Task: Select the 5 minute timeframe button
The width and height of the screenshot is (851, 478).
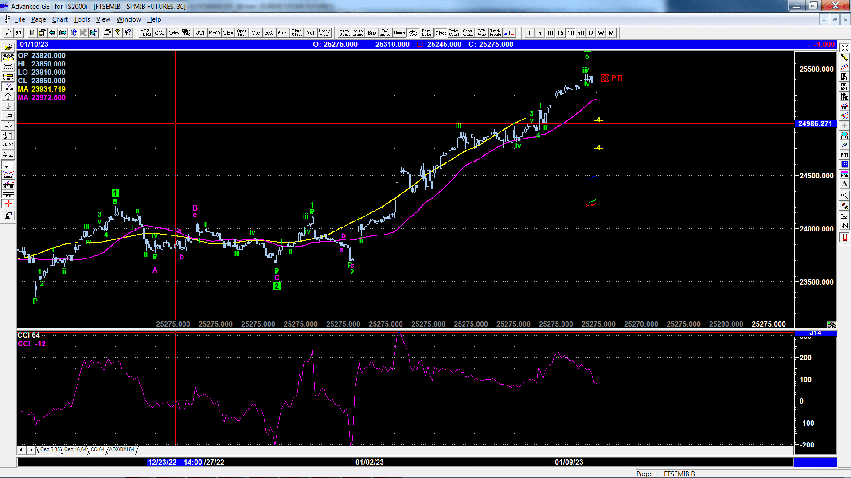Action: pos(540,33)
